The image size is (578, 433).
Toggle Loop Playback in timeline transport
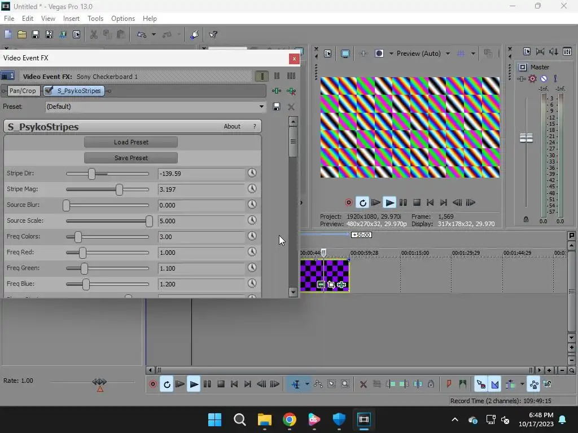pyautogui.click(x=167, y=385)
